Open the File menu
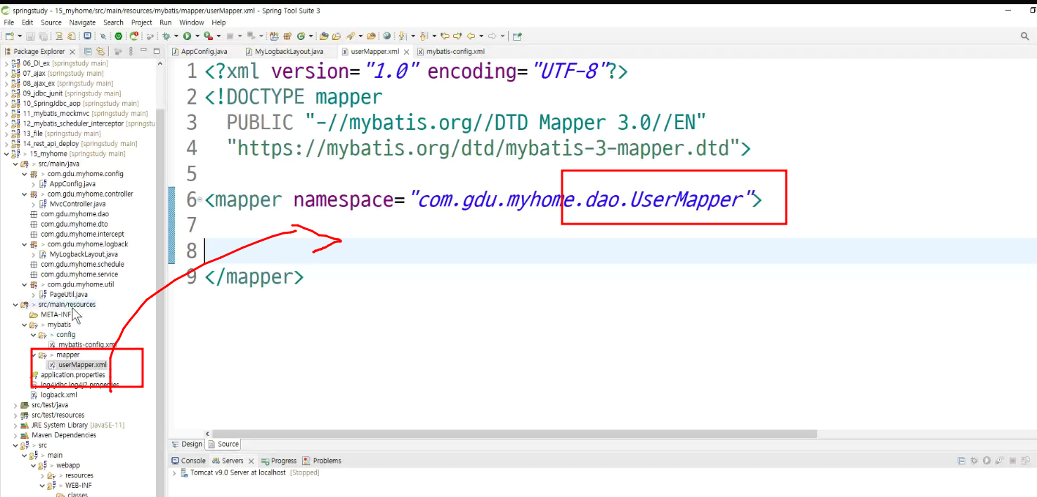The image size is (1037, 497). [x=8, y=22]
